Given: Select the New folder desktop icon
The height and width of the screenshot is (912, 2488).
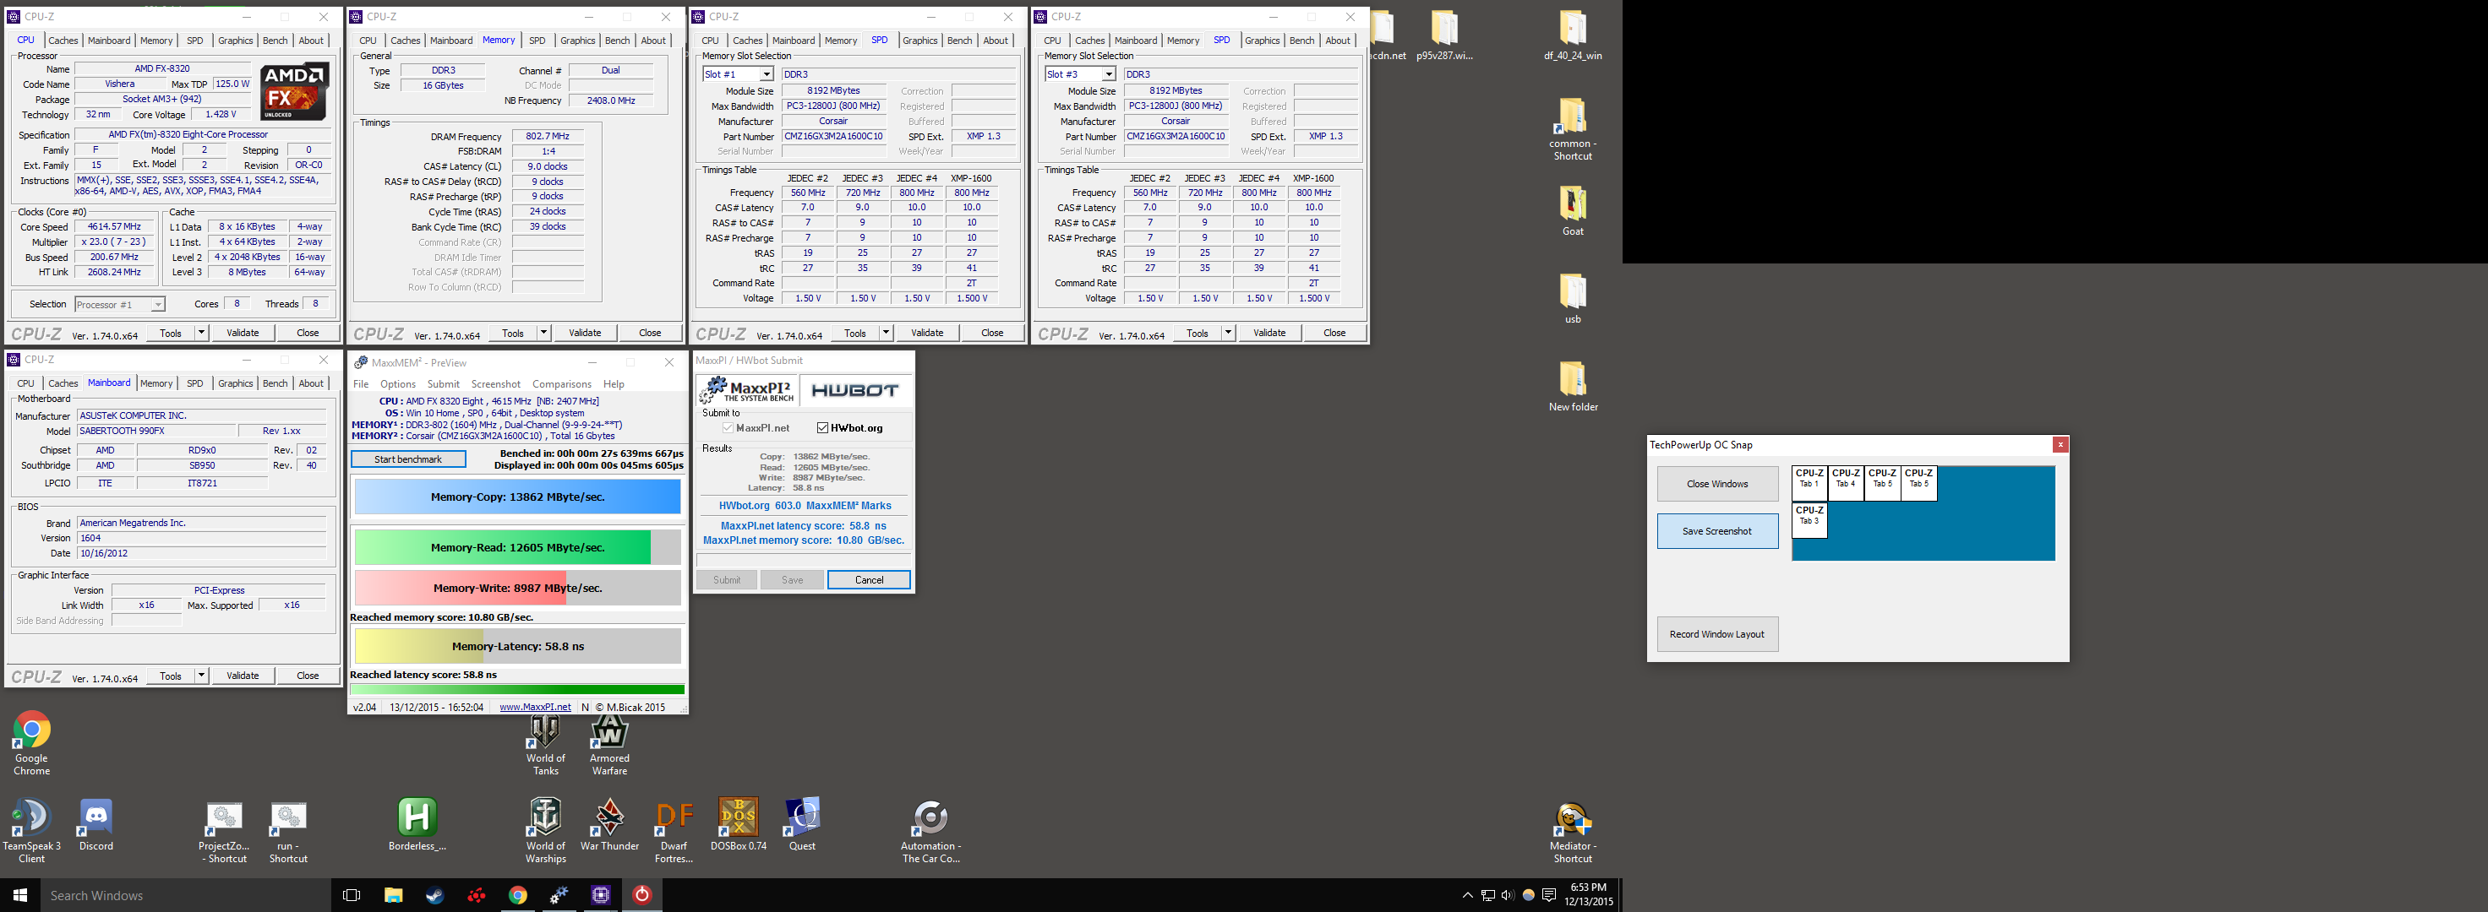Looking at the screenshot, I should pyautogui.click(x=1573, y=386).
